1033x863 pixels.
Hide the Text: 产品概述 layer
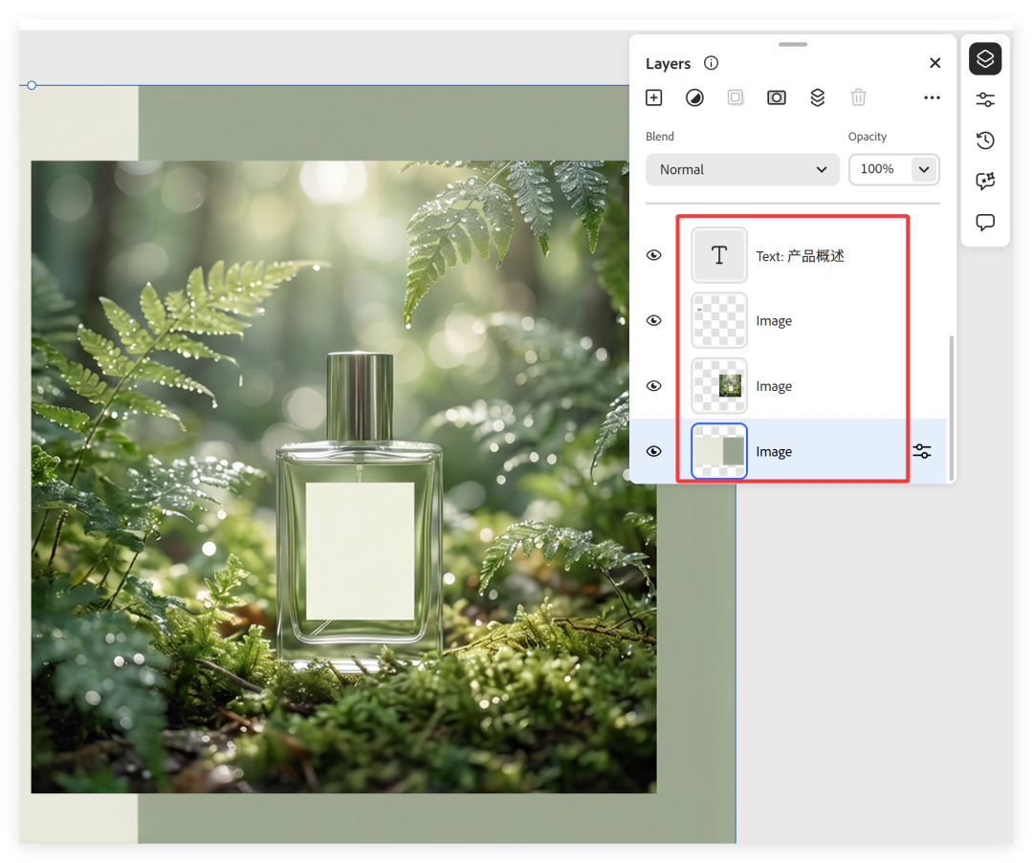pyautogui.click(x=654, y=255)
